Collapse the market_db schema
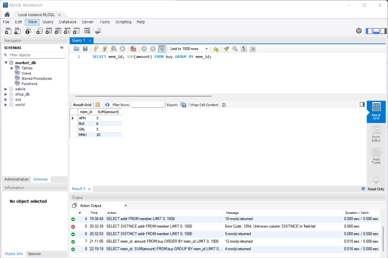 click(x=6, y=63)
